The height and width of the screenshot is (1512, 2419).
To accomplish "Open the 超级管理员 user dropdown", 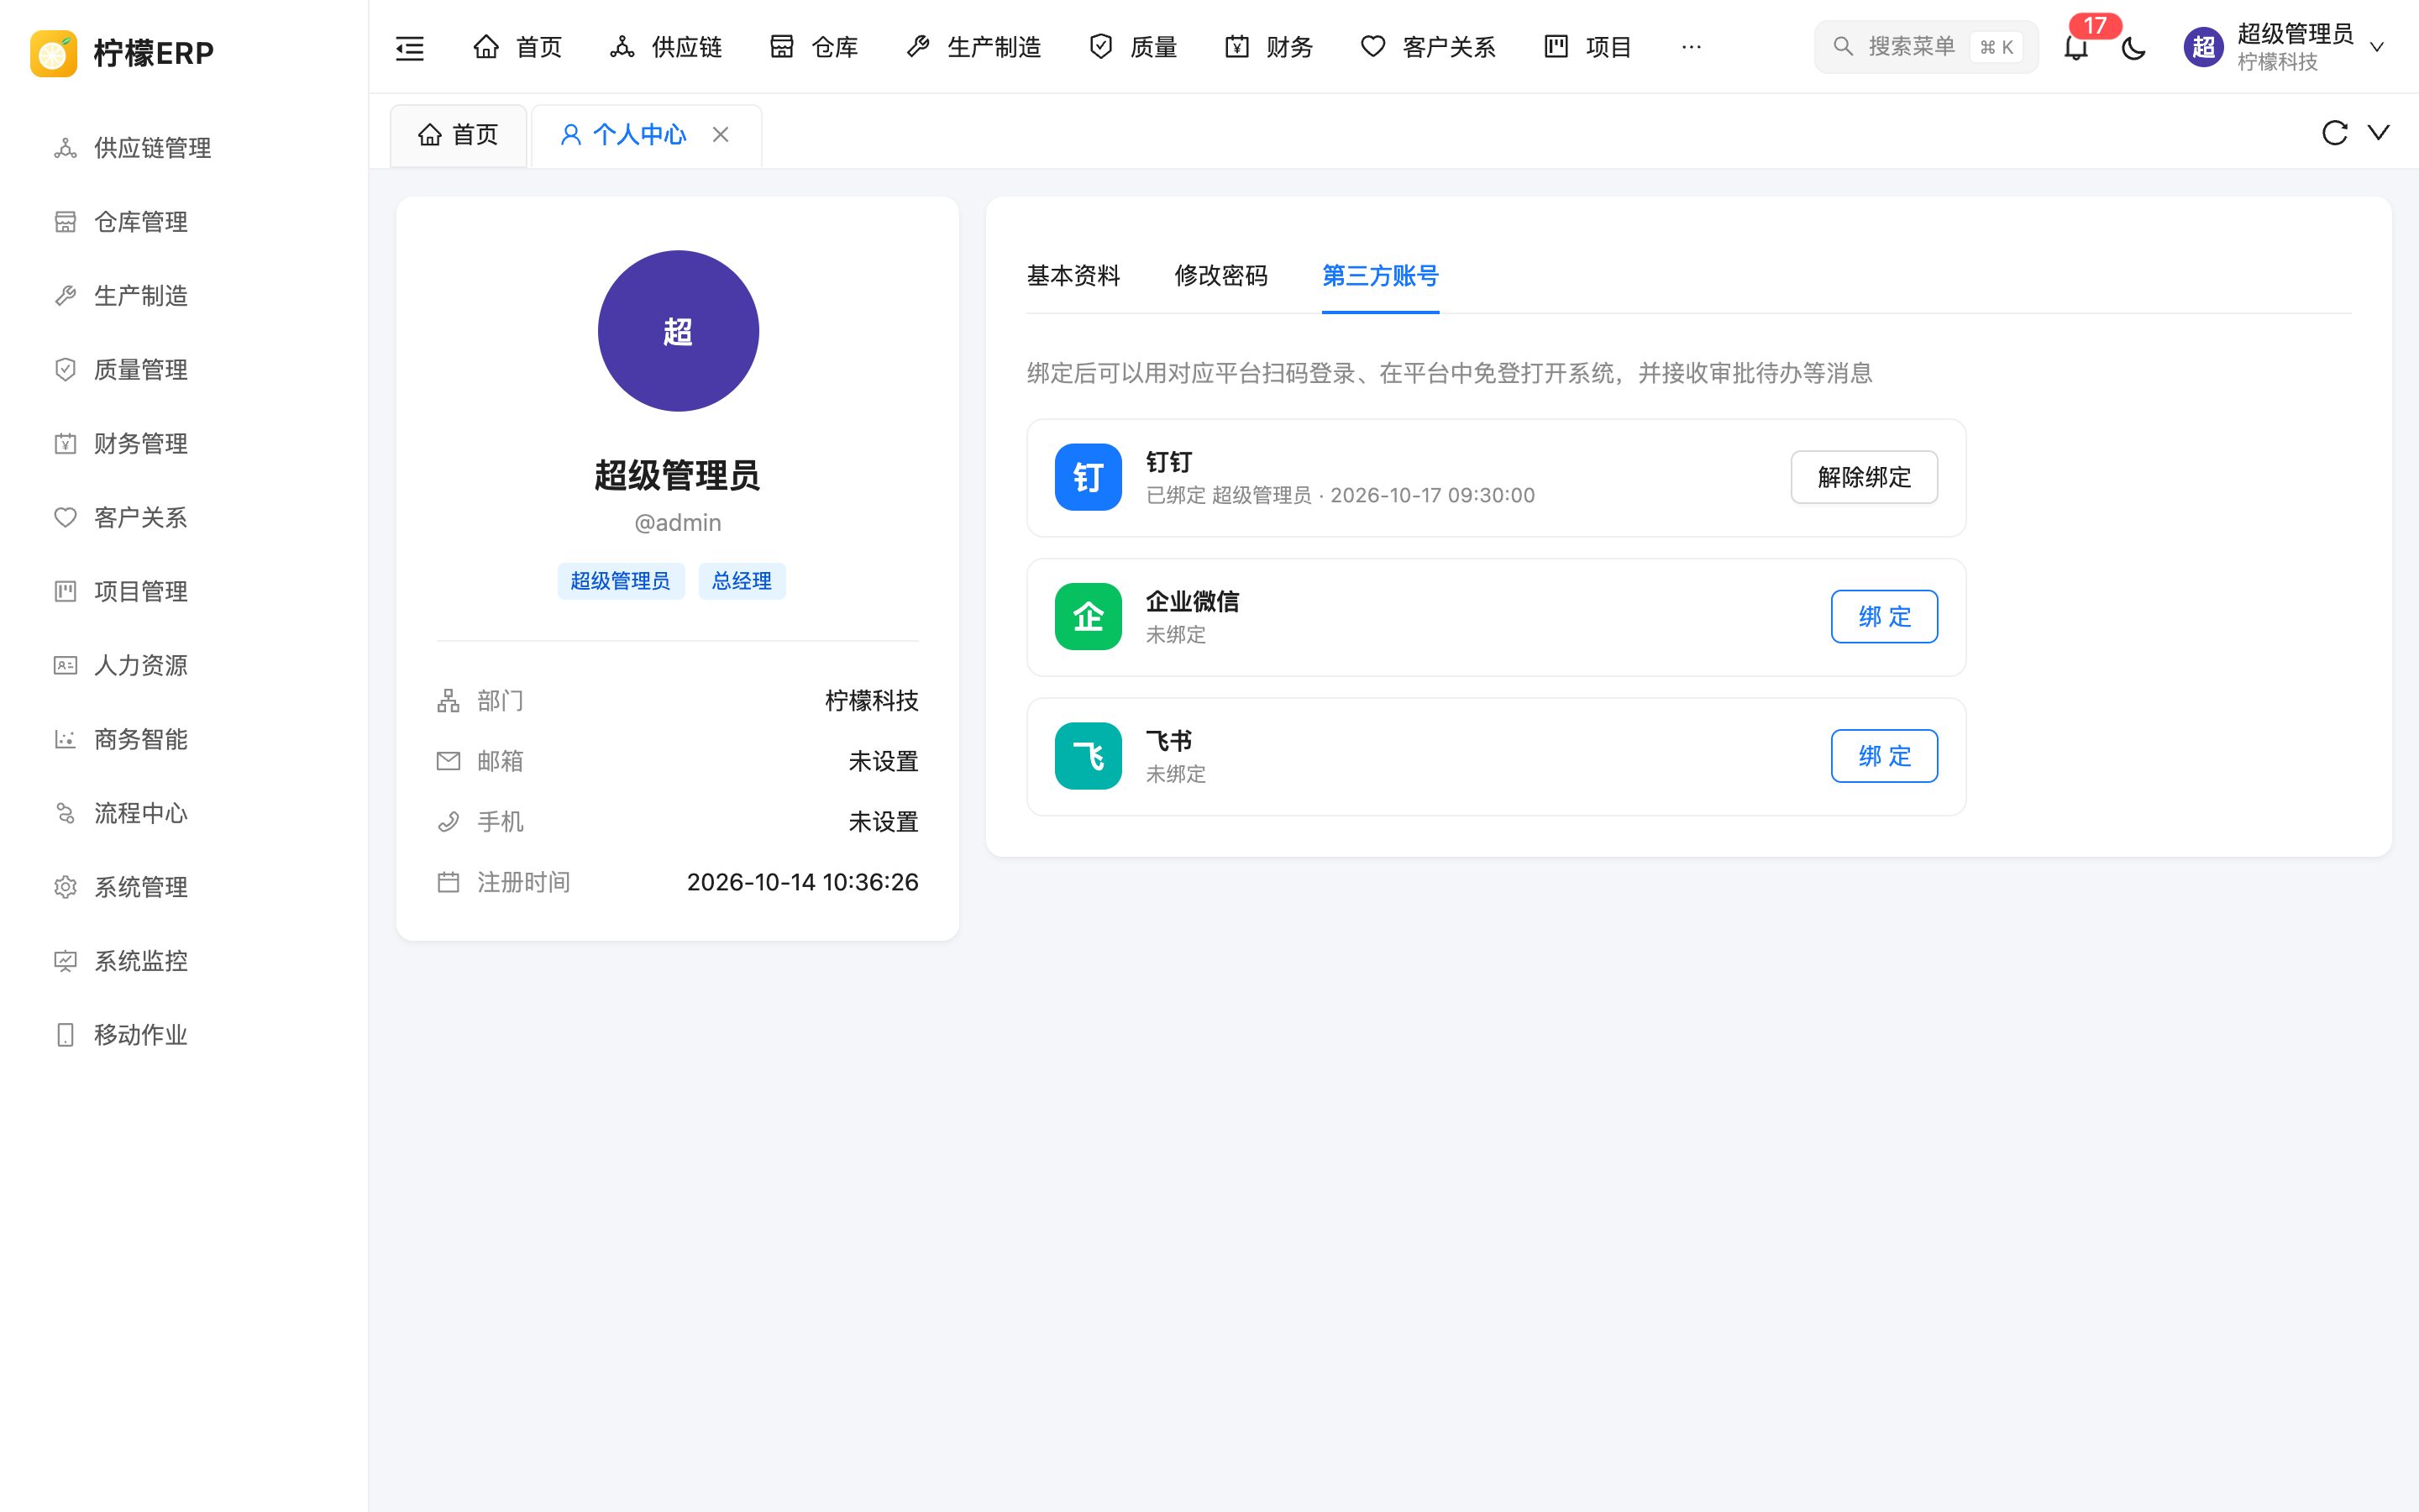I will pyautogui.click(x=2285, y=47).
